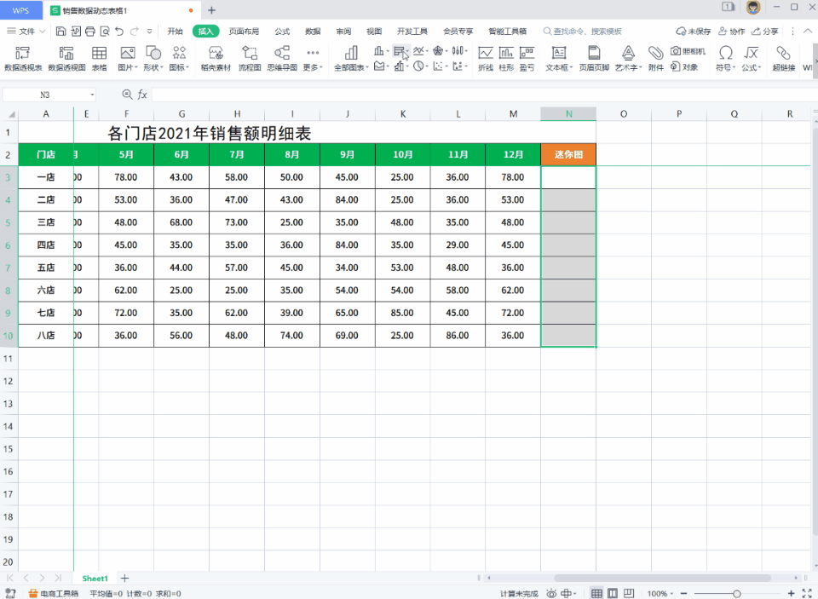818x599 pixels.
Task: Expand the name box dropdown showing N3
Action: (91, 95)
